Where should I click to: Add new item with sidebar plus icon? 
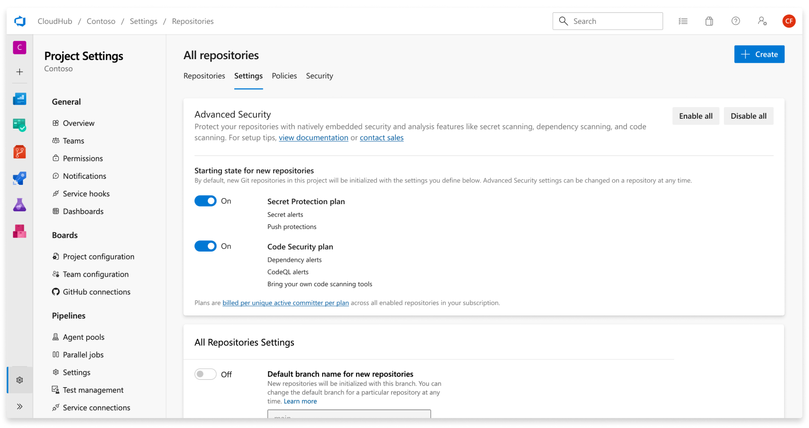19,72
